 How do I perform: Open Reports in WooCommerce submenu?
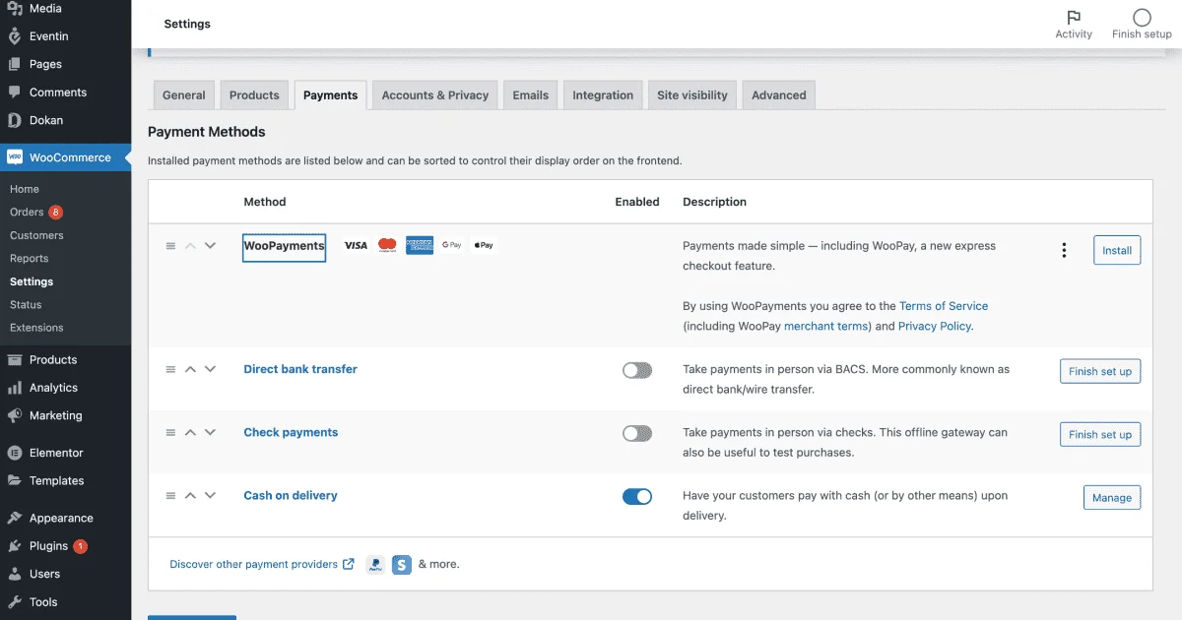pos(30,259)
